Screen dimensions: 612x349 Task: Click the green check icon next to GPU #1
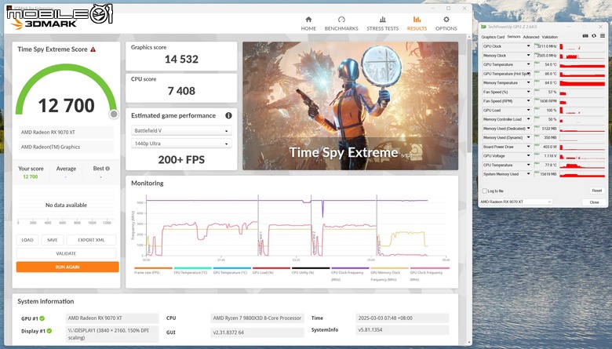click(x=42, y=318)
